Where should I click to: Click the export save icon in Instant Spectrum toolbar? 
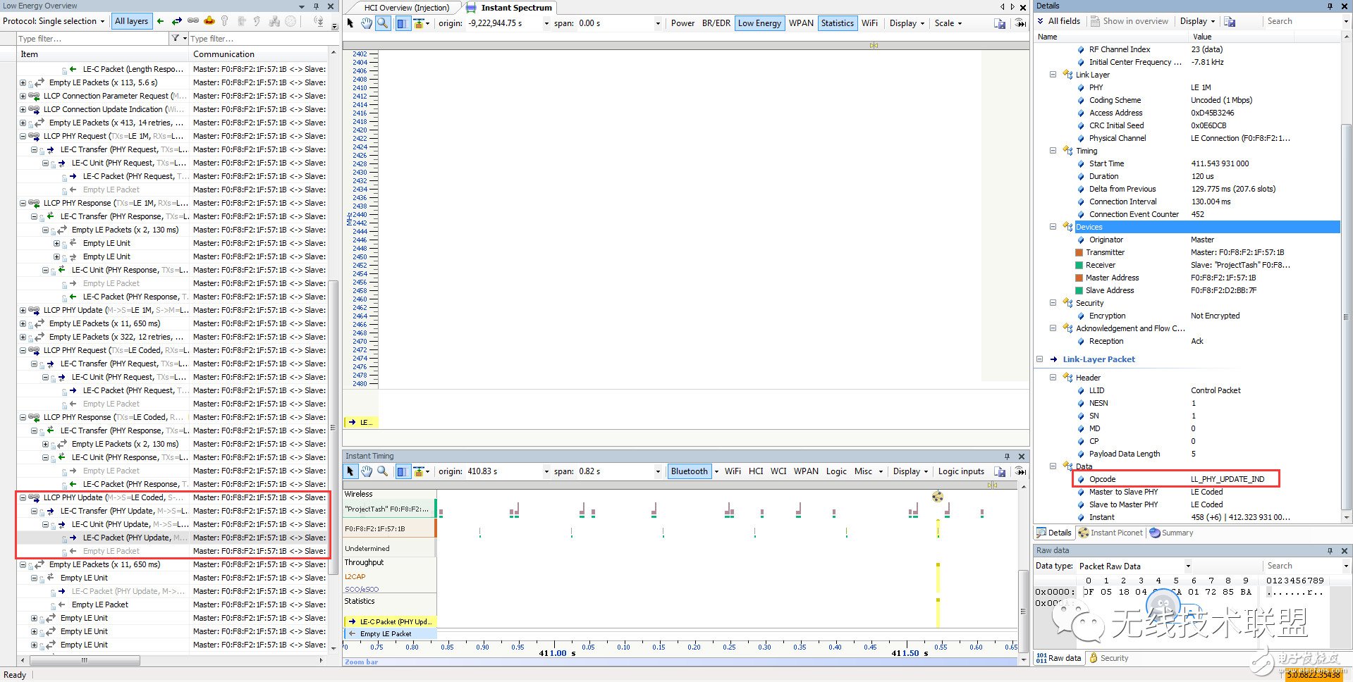pos(1000,23)
